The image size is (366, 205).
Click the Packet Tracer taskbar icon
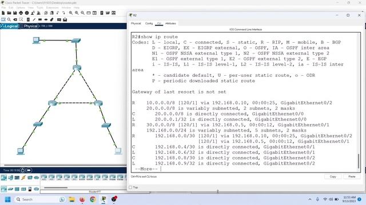(x=104, y=199)
